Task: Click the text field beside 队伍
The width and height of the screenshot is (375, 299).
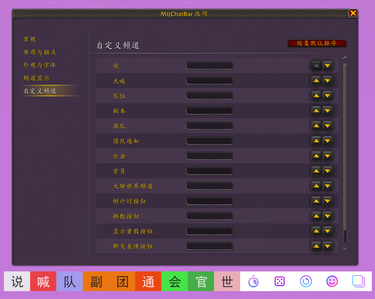Action: [209, 96]
